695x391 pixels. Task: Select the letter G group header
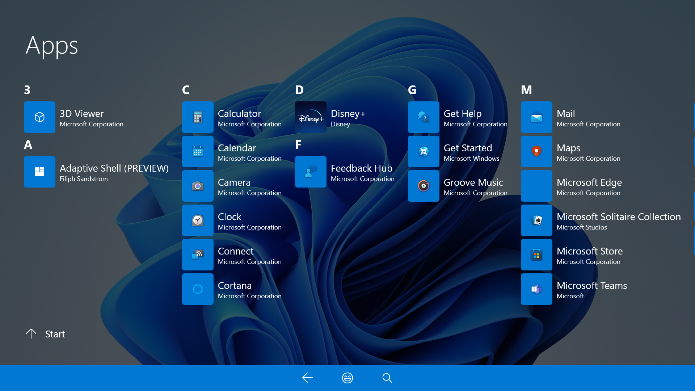(x=412, y=90)
